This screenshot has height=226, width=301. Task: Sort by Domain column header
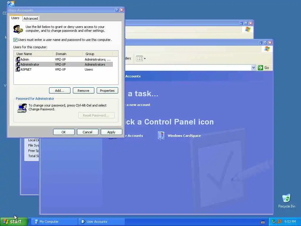pyautogui.click(x=68, y=54)
